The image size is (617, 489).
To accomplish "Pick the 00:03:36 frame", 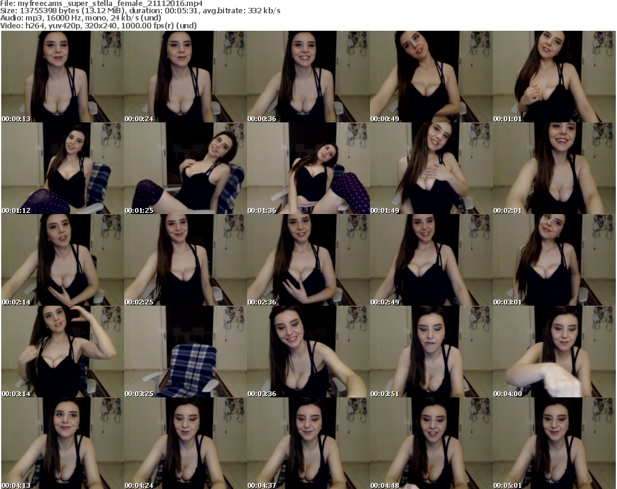I will pos(308,352).
